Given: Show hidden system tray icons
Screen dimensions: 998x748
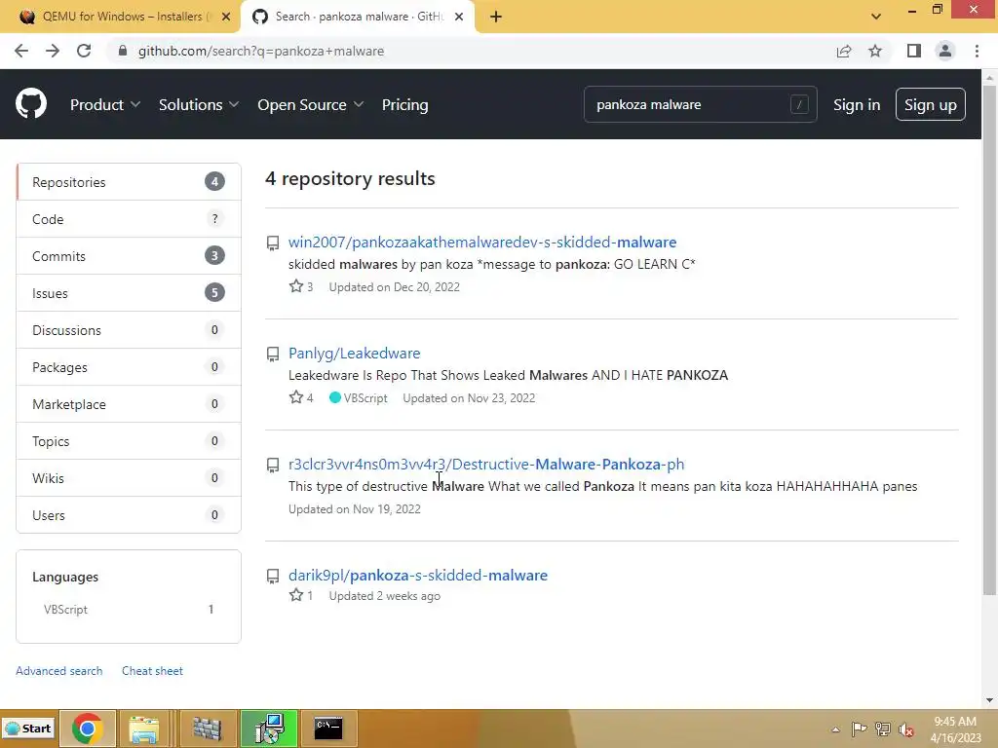Looking at the screenshot, I should click(x=835, y=729).
